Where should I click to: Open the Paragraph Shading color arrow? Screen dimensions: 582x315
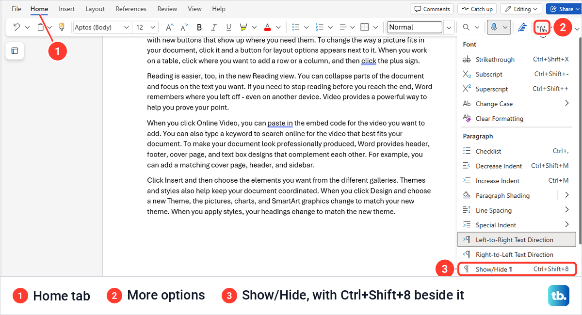[x=567, y=195]
